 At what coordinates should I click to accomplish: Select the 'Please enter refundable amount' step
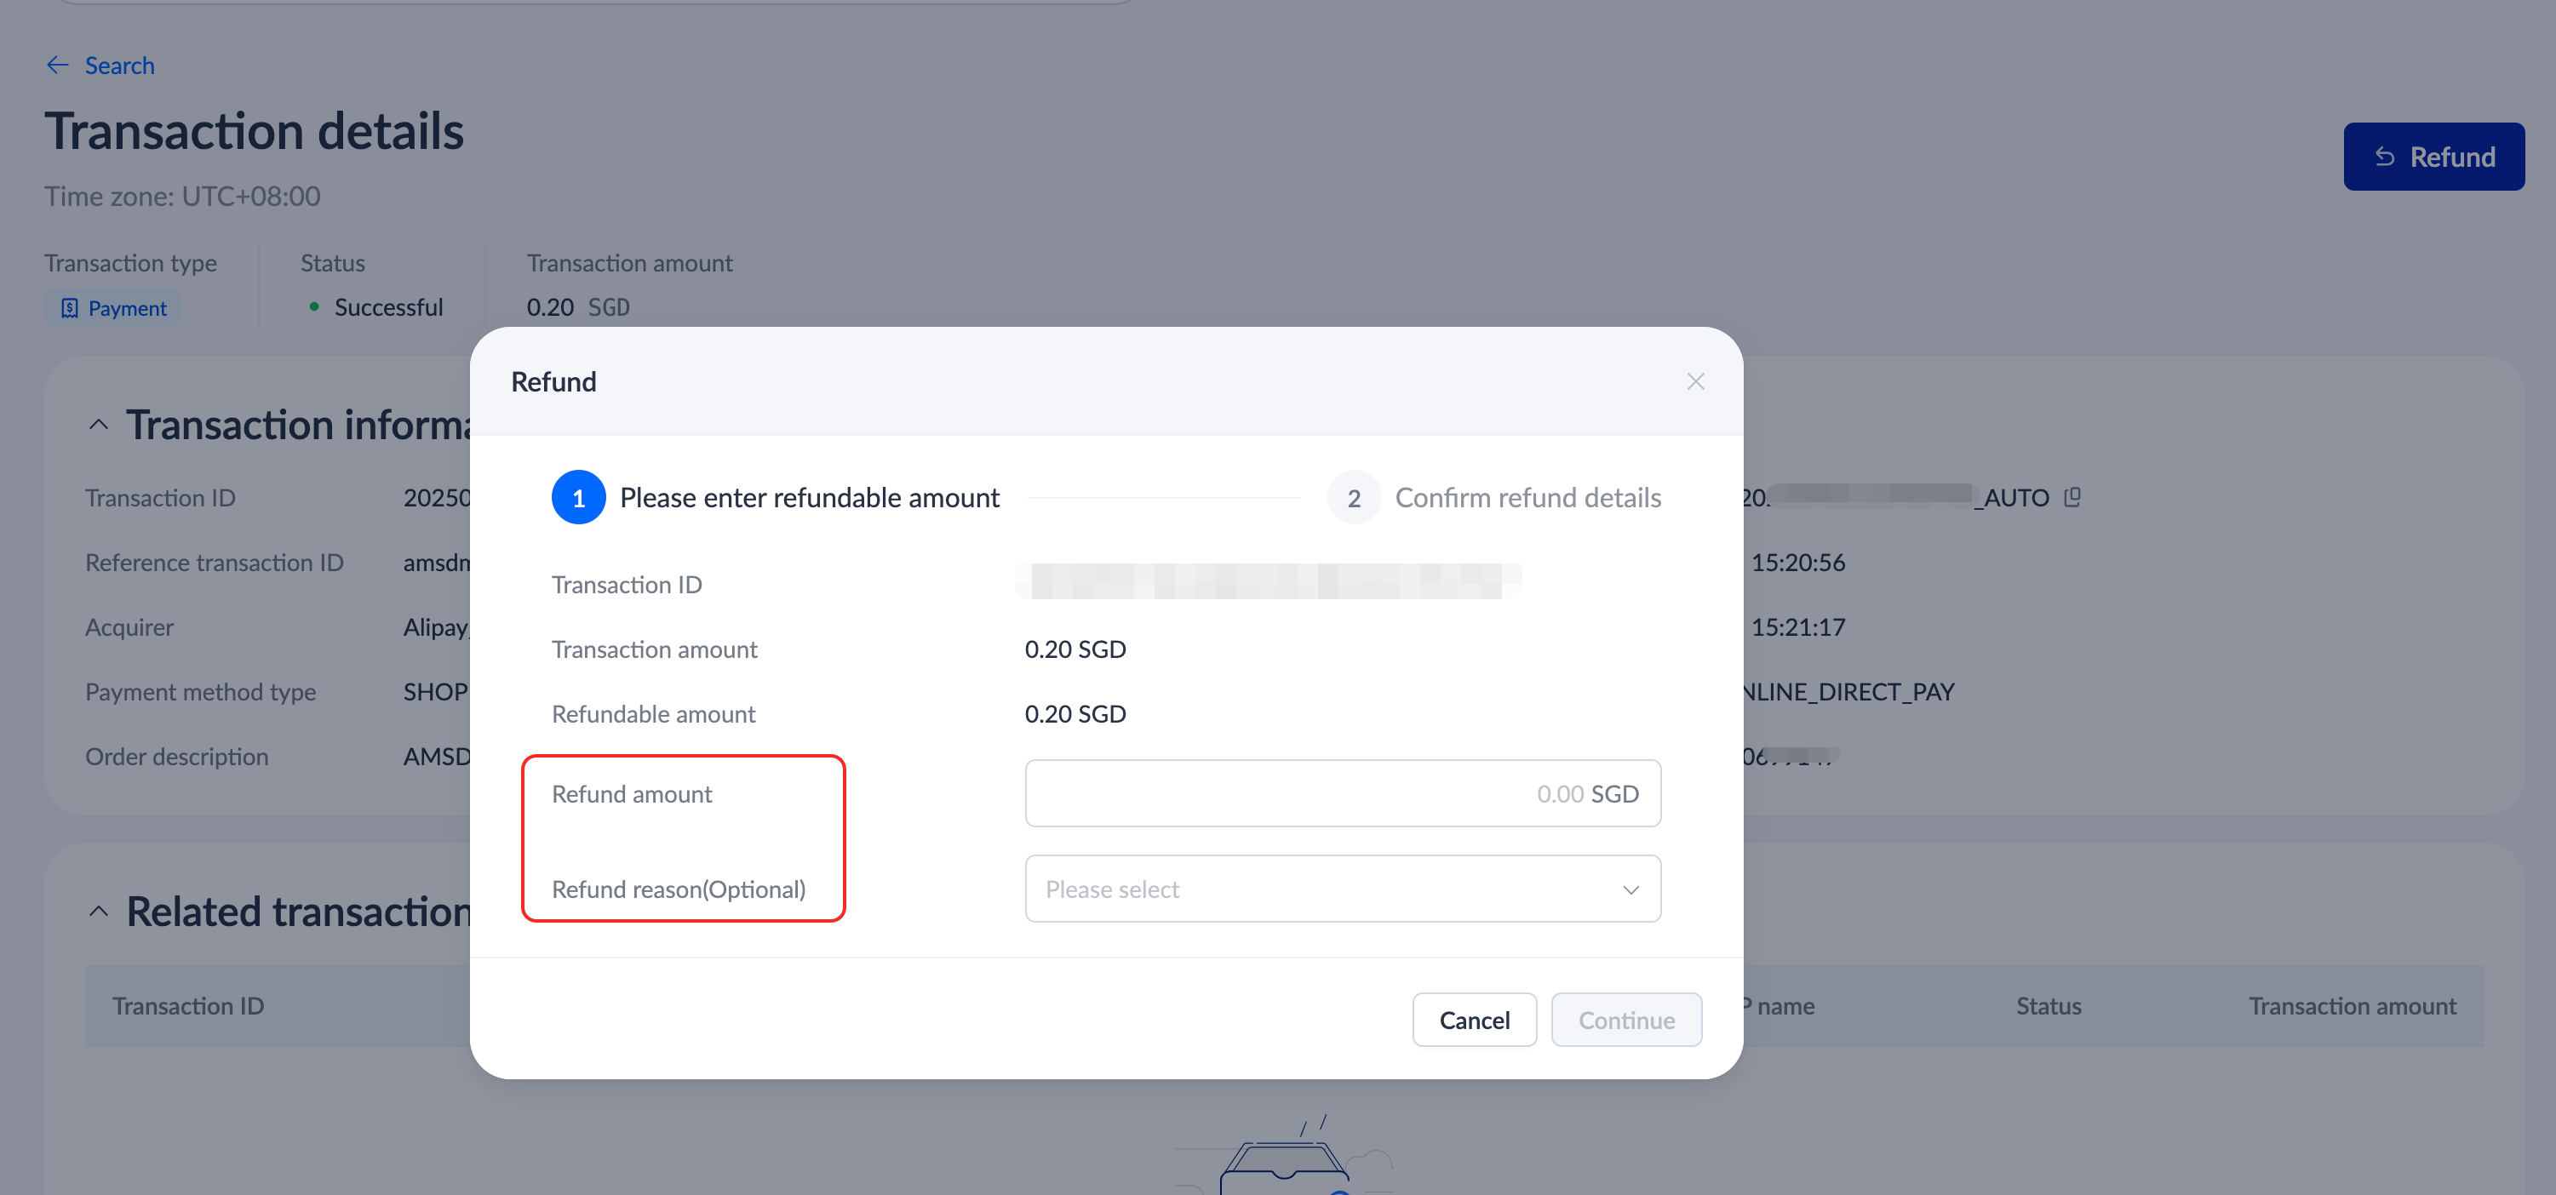click(x=809, y=498)
